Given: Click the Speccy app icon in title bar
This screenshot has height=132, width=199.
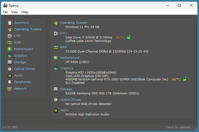Looking at the screenshot, I should 5,6.
